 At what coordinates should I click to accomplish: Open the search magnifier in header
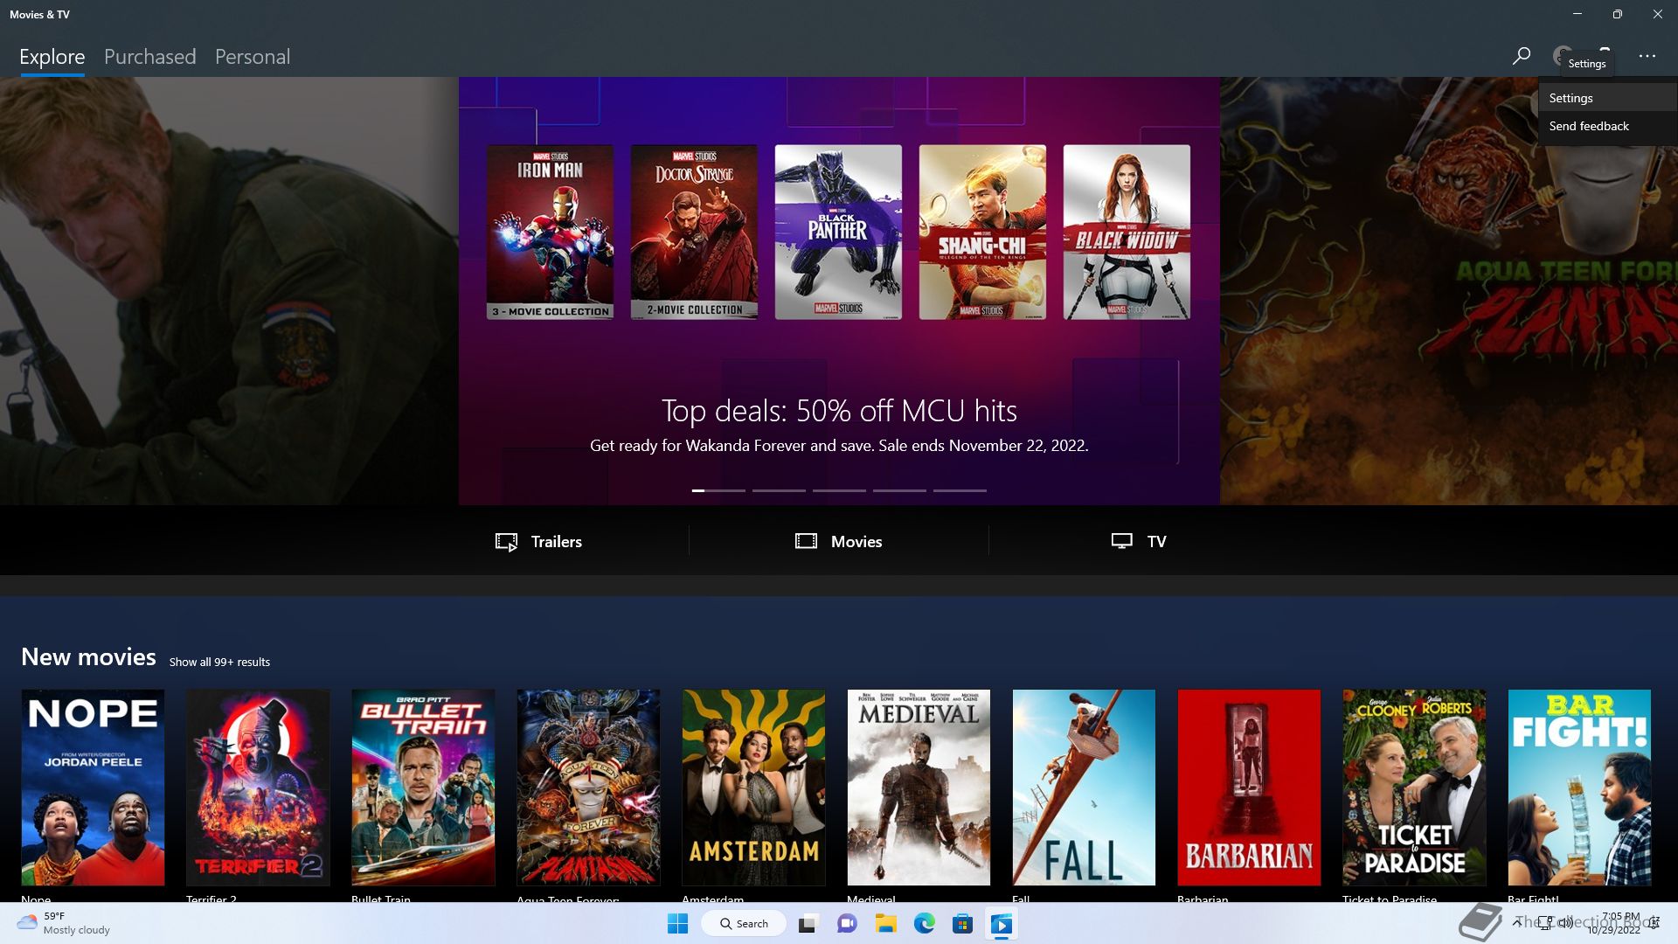(1521, 56)
